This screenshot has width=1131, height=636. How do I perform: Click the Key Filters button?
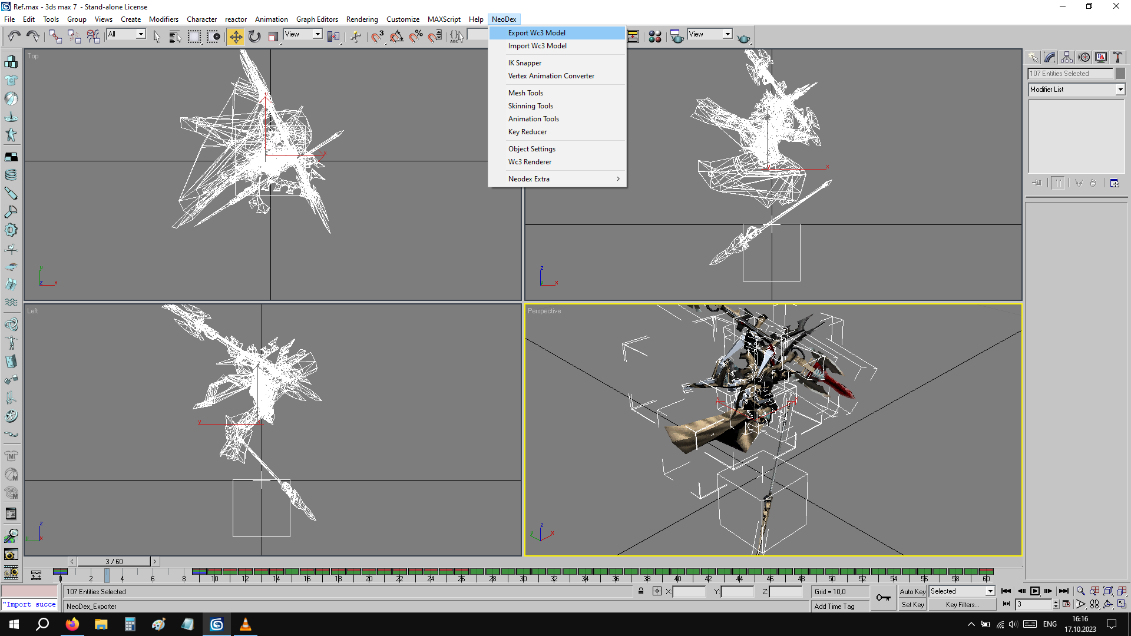(962, 605)
